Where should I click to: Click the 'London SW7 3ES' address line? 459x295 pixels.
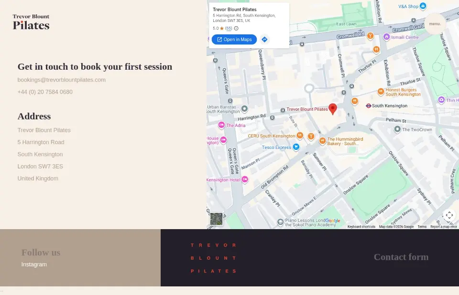[x=40, y=167]
